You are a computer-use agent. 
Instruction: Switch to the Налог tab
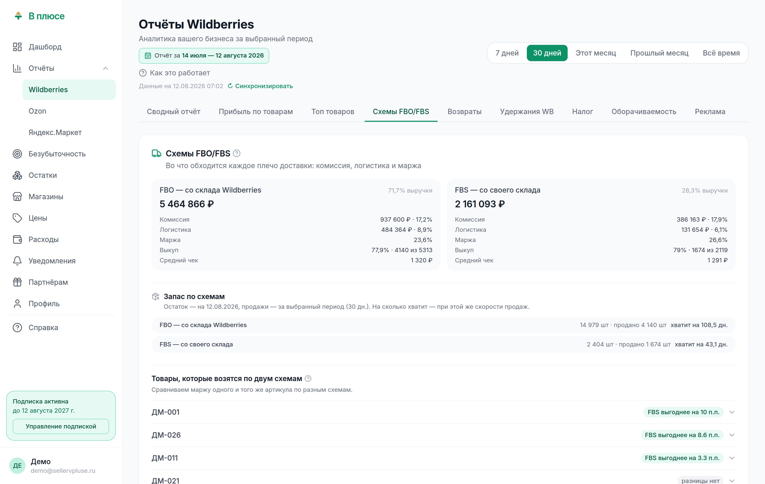(582, 112)
